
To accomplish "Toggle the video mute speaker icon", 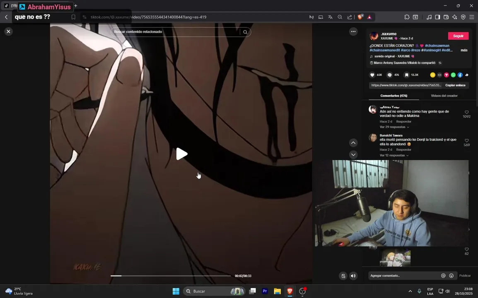I will point(353,276).
